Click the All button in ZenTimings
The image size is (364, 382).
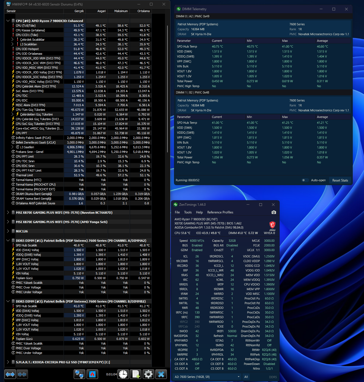[246, 377]
